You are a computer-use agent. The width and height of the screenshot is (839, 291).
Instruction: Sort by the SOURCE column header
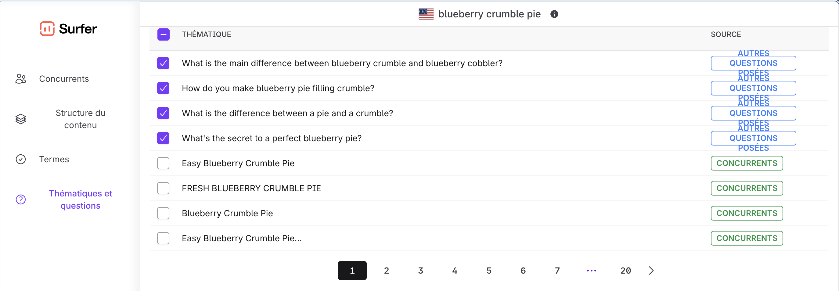click(x=726, y=34)
